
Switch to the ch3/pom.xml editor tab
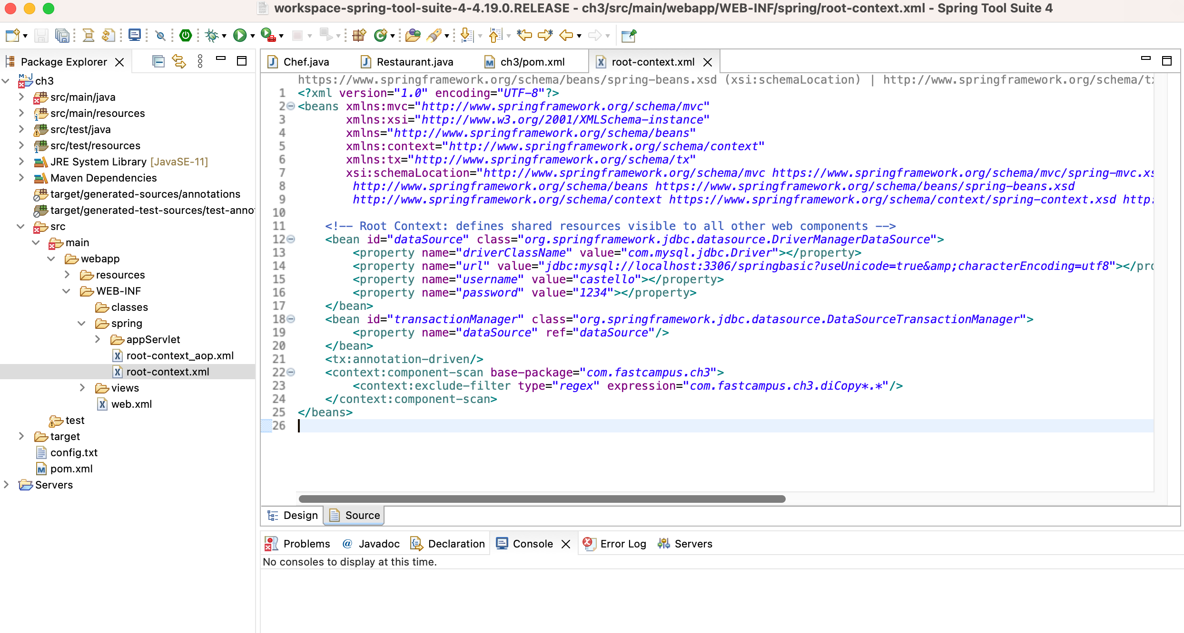coord(532,62)
